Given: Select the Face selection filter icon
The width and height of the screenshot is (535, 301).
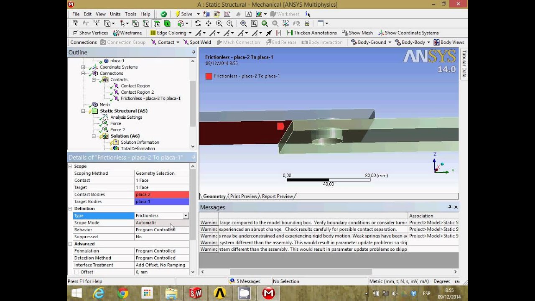Looking at the screenshot, I should (157, 23).
